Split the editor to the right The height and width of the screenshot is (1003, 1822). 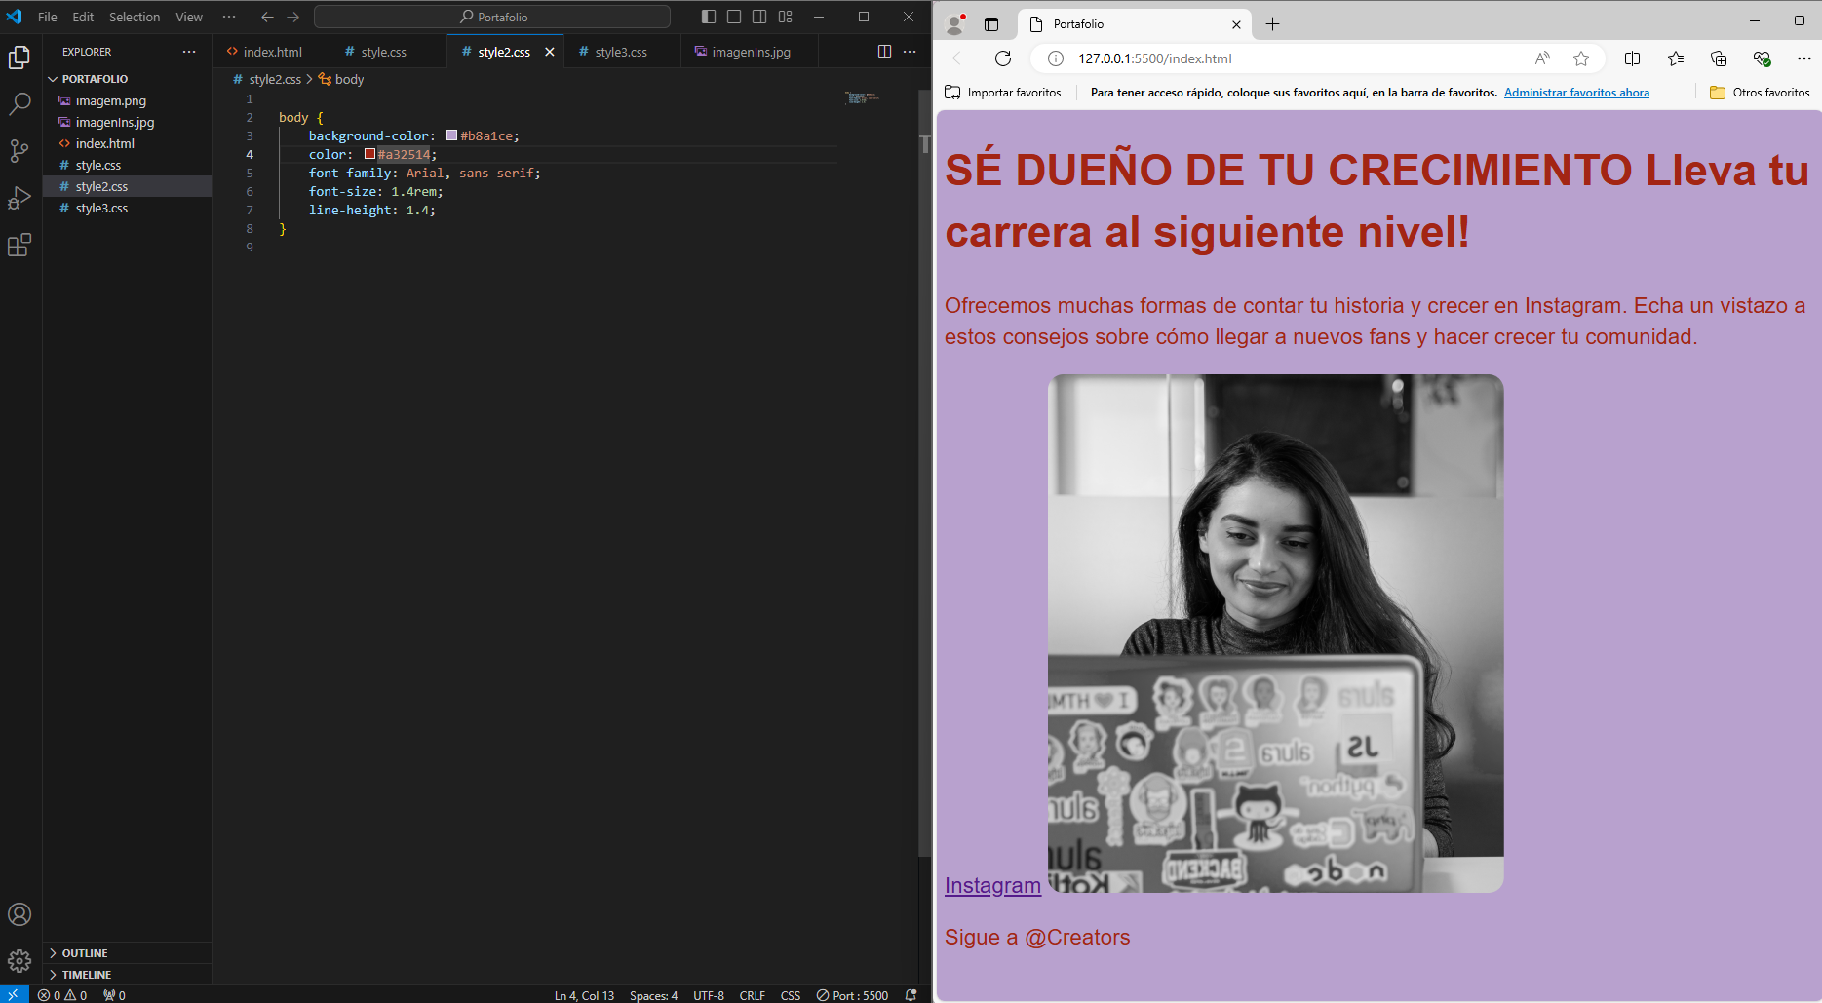tap(884, 52)
